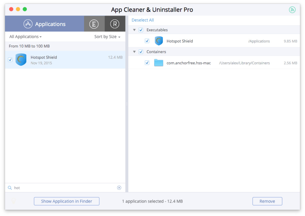Focus the search field containing 'hot'
The image size is (305, 216).
click(x=65, y=188)
